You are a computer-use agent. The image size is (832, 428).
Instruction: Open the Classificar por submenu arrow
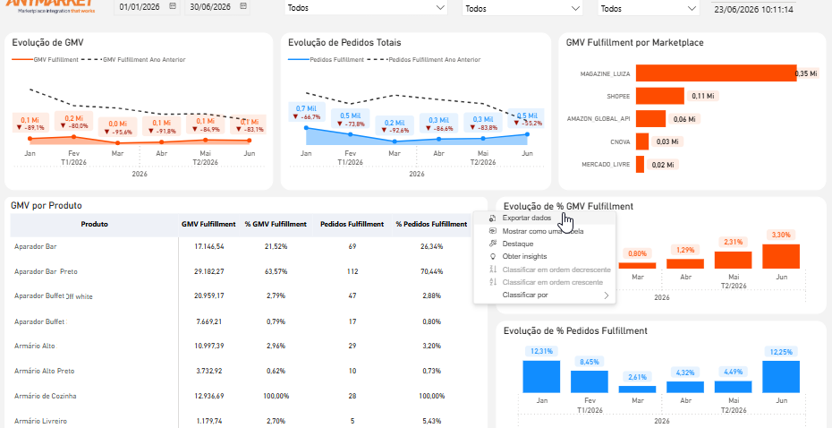coord(606,295)
